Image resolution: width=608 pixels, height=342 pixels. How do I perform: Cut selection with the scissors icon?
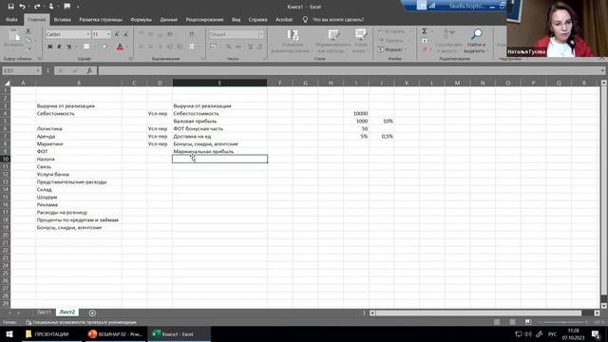[28, 31]
